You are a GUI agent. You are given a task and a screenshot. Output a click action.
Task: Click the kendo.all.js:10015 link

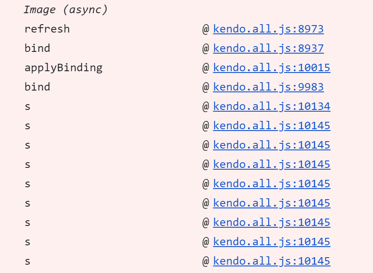(x=271, y=68)
